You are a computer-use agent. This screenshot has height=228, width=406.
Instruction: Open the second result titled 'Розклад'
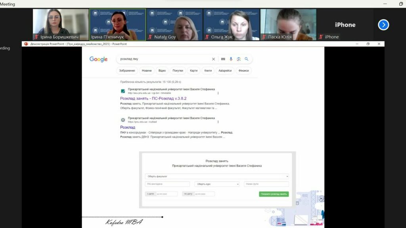coord(128,127)
